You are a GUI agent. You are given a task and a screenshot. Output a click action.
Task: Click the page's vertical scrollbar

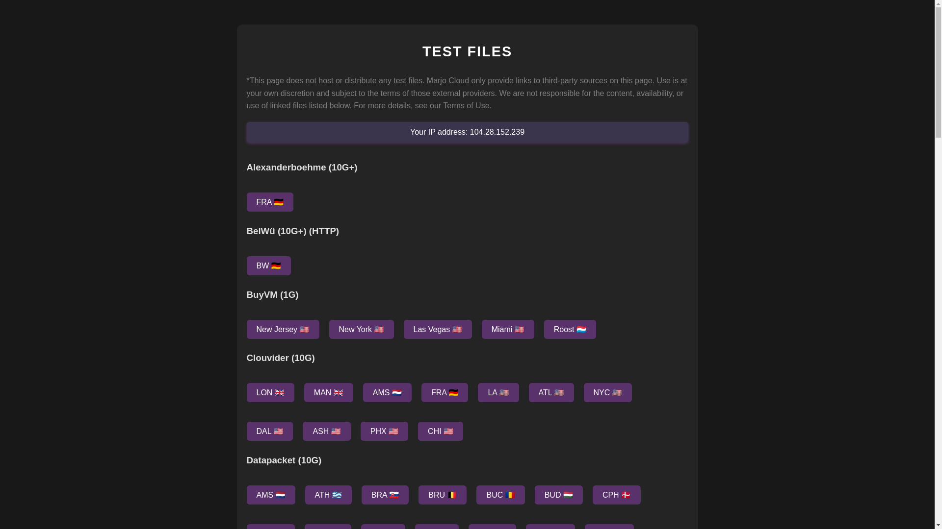938,264
